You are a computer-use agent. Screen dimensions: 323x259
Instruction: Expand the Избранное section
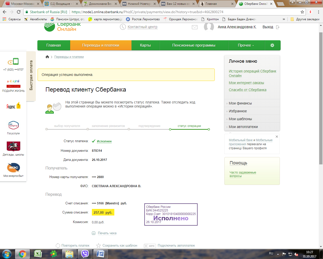(252, 111)
